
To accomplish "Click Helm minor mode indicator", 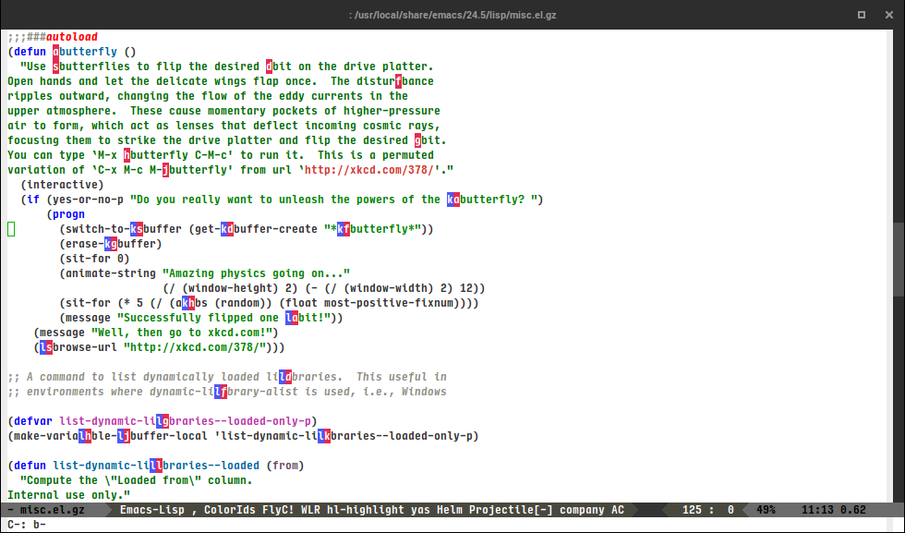I will (x=450, y=510).
